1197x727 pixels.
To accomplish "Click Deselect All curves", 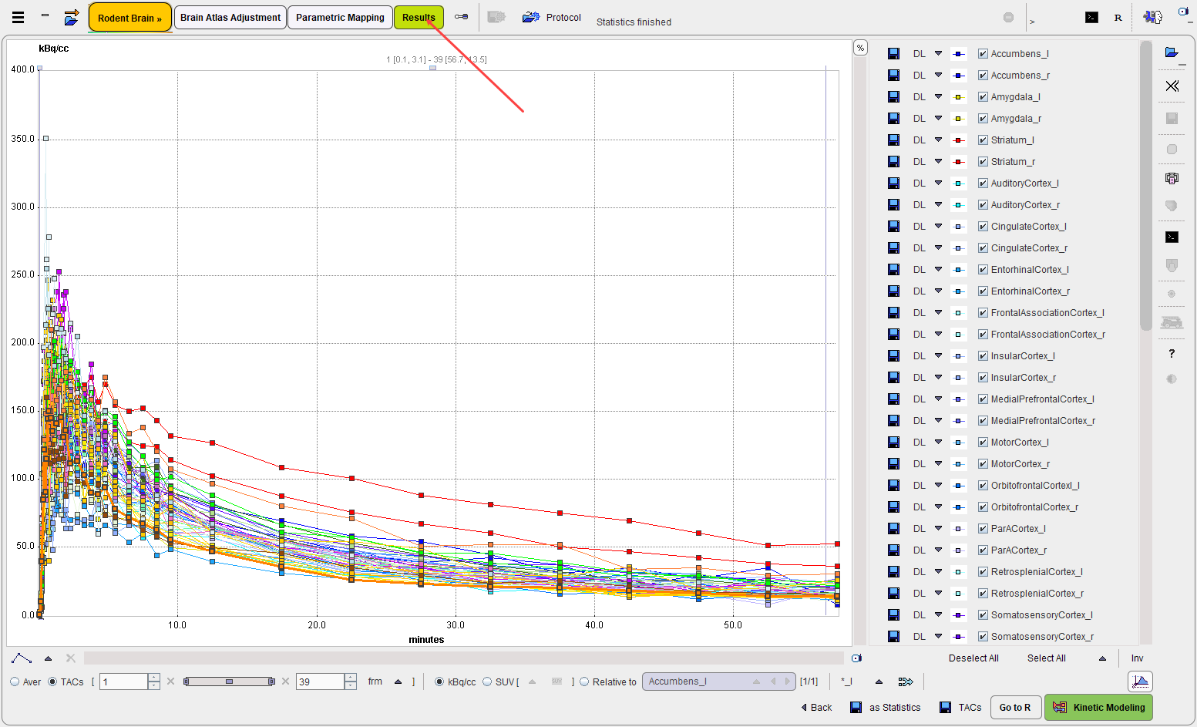I will click(x=973, y=658).
